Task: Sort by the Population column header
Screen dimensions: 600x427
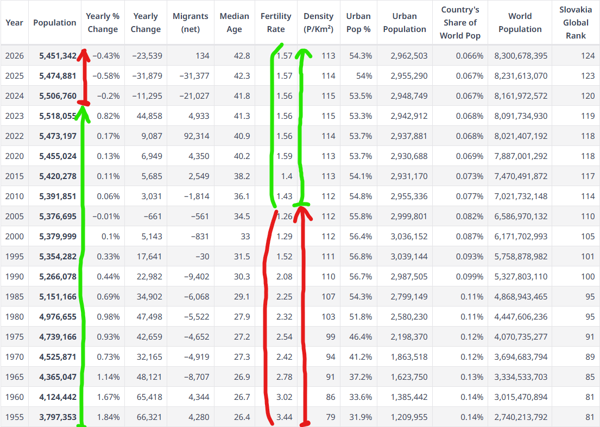Action: tap(55, 23)
